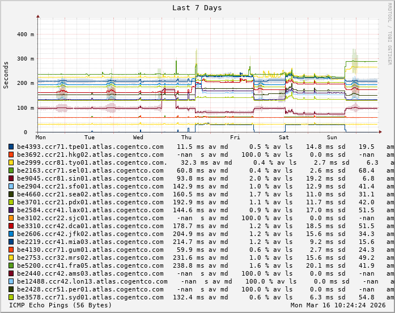Click the ICMP Echo Pings footer text
The height and width of the screenshot is (313, 395).
point(61,305)
